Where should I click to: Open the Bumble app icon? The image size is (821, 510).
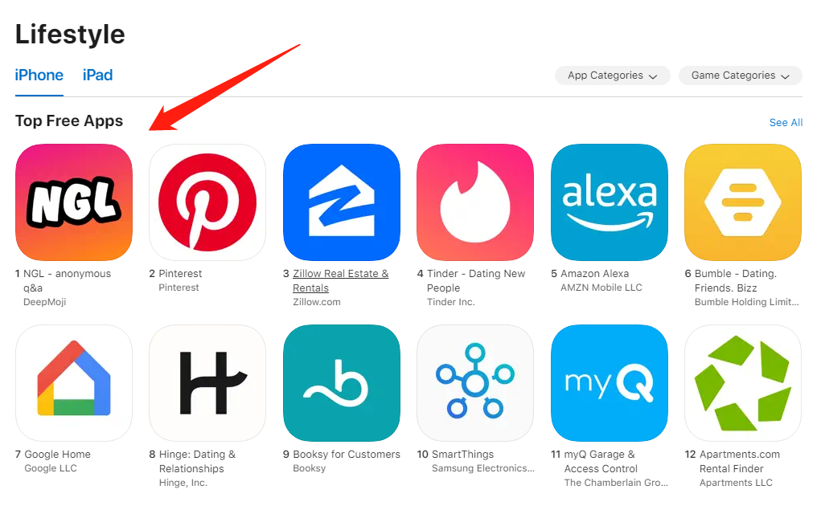coord(743,202)
